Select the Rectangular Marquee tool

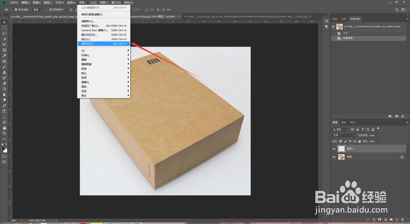tap(4, 28)
